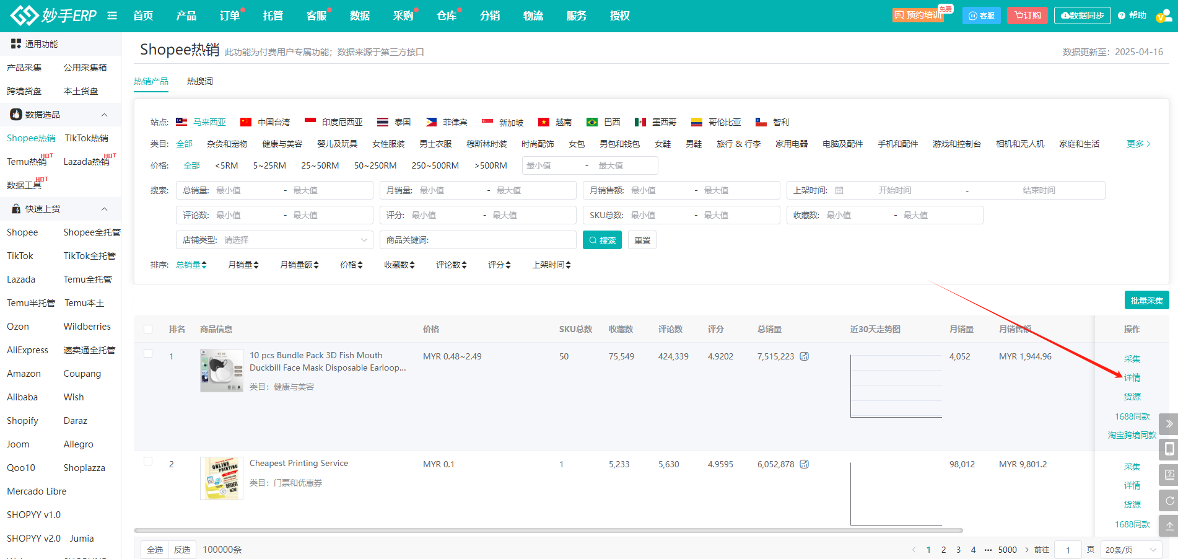This screenshot has width=1178, height=559.
Task: Collapse the 数据选品 sidebar section
Action: [x=104, y=115]
